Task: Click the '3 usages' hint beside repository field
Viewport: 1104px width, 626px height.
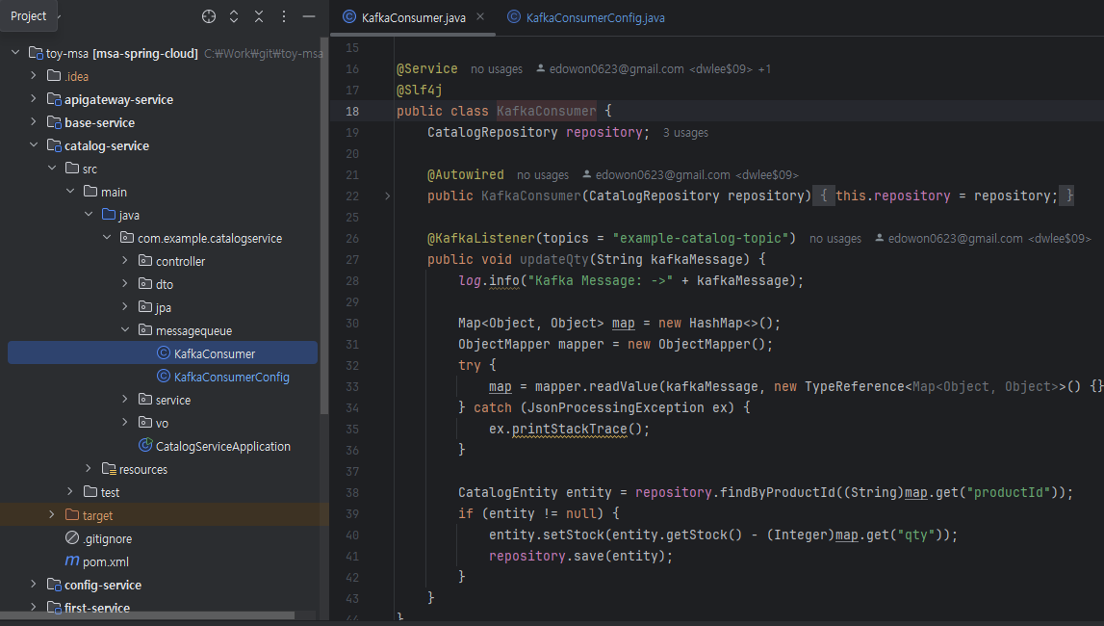Action: [685, 133]
